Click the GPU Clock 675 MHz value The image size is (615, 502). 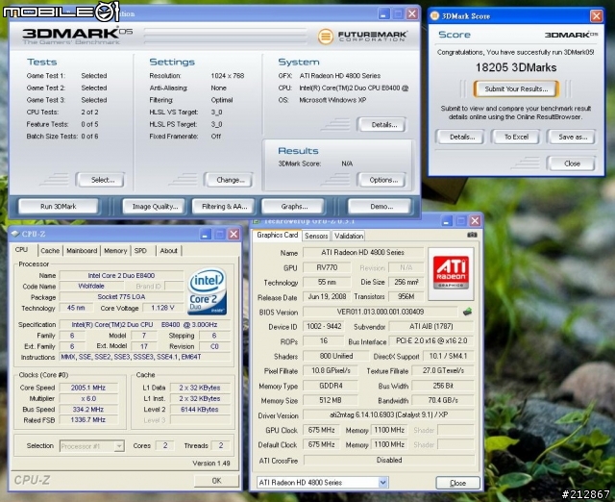[321, 430]
